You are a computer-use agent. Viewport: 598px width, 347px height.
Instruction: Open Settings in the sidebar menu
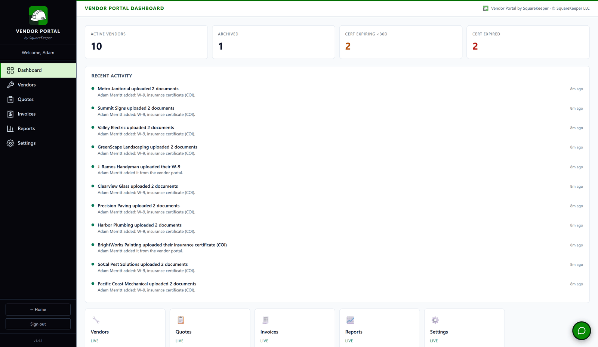tap(38, 143)
